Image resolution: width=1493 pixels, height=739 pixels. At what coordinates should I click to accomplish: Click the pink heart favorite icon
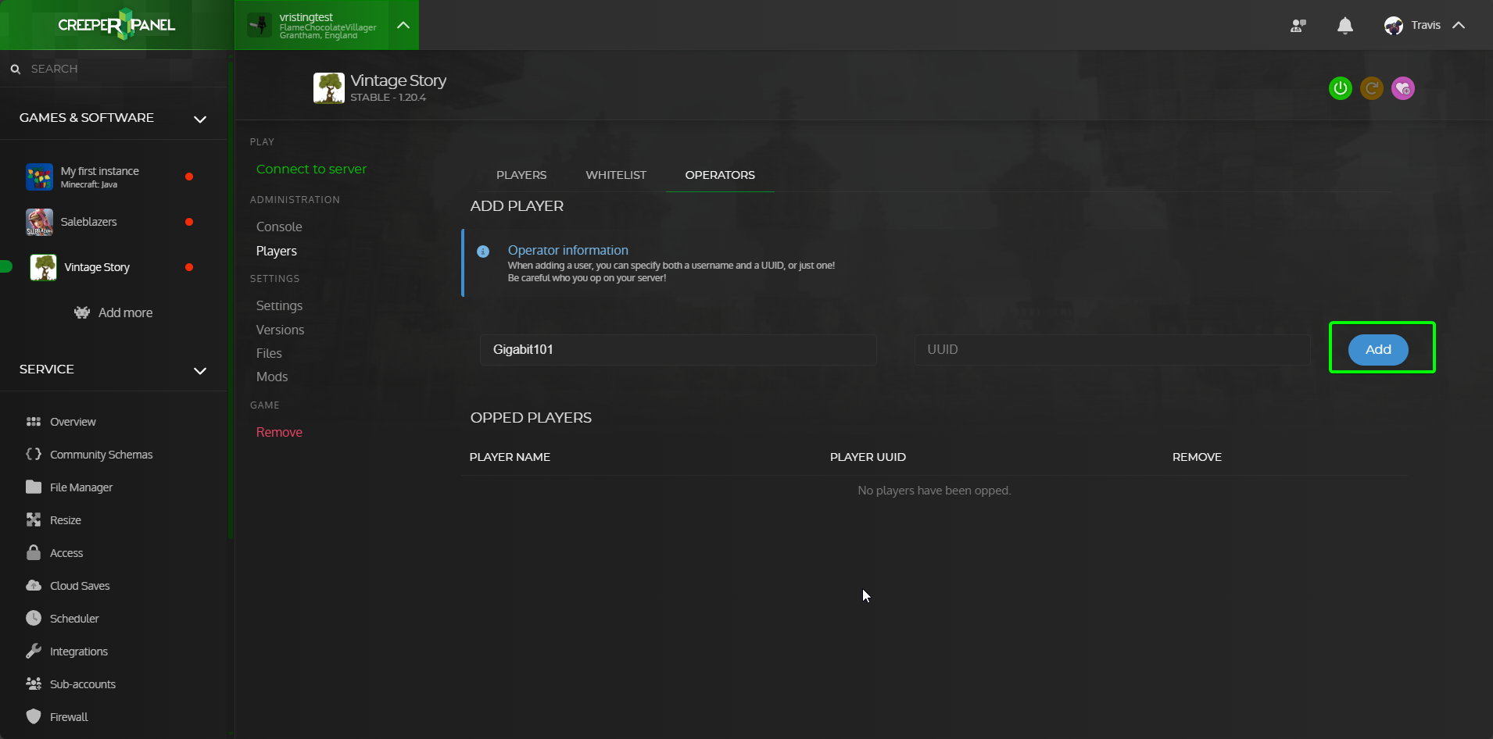1403,88
